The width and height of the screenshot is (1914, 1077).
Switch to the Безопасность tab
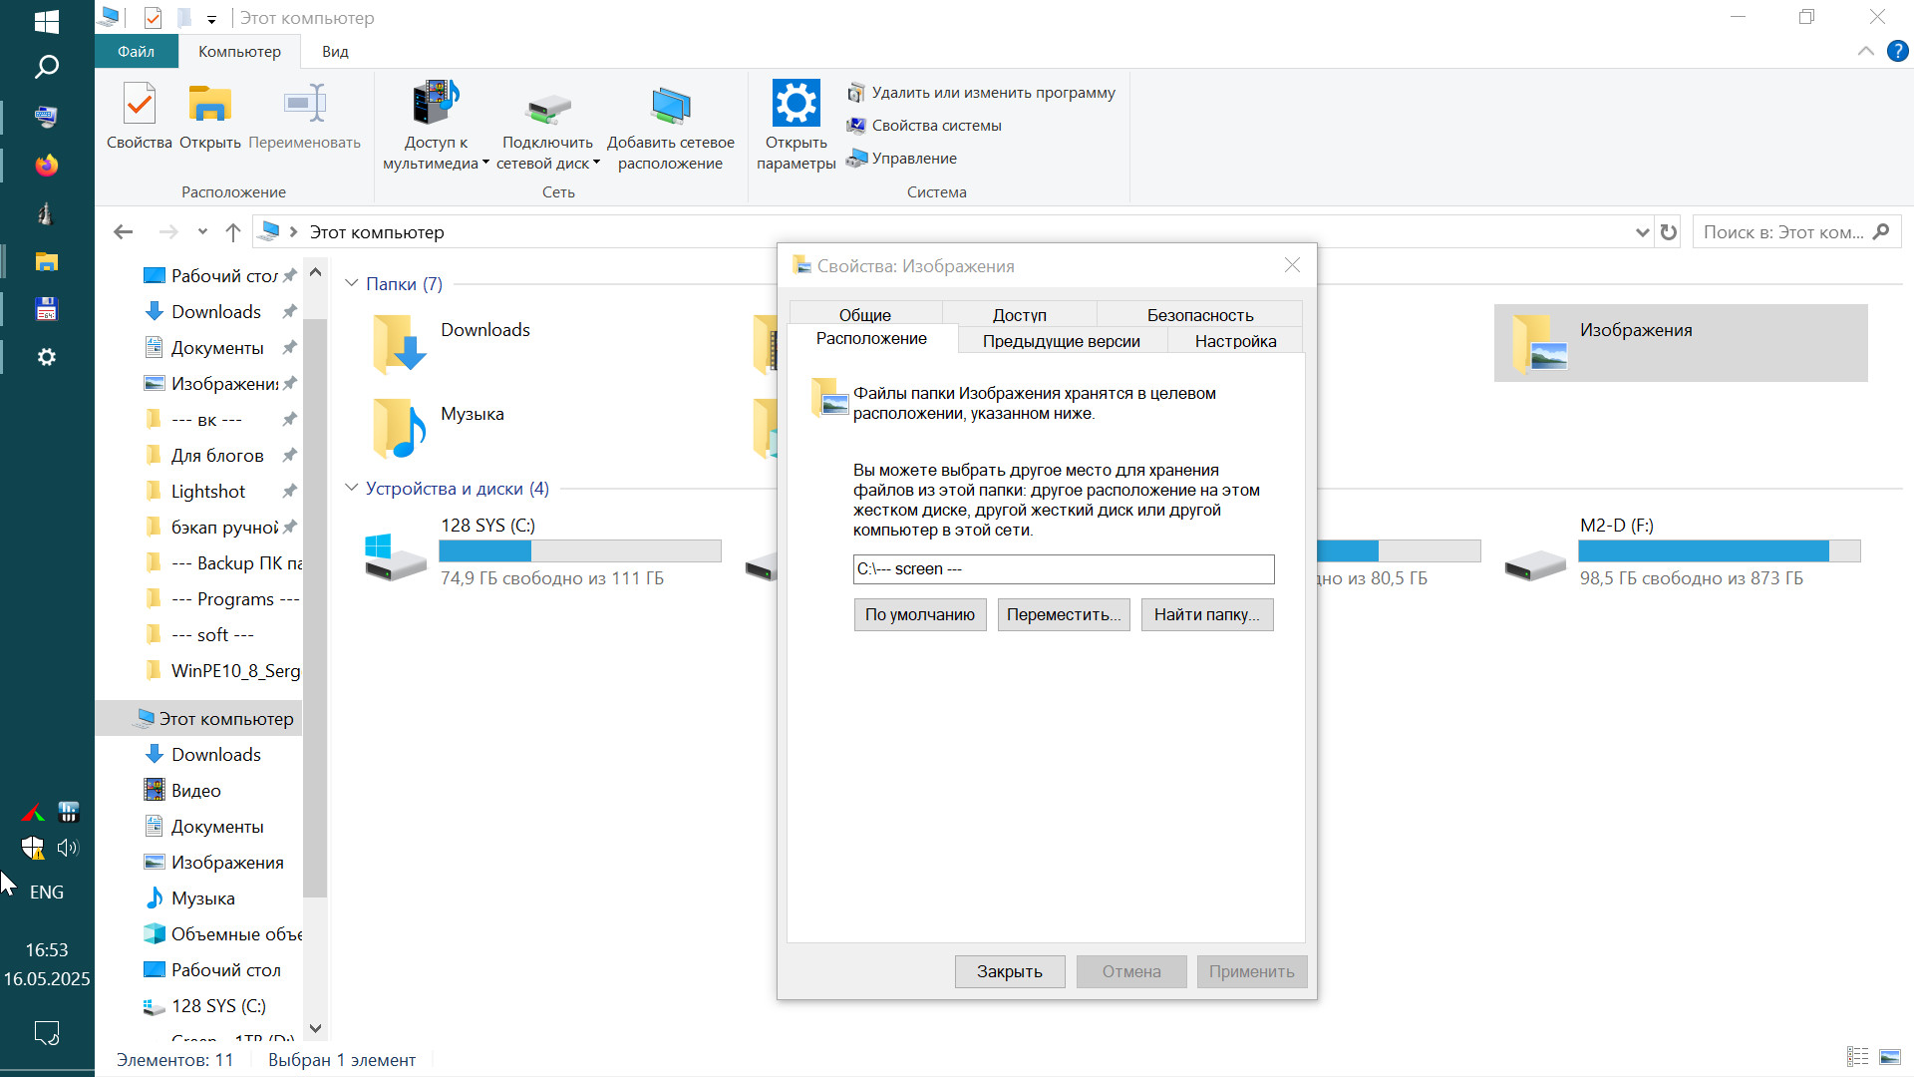tap(1199, 315)
